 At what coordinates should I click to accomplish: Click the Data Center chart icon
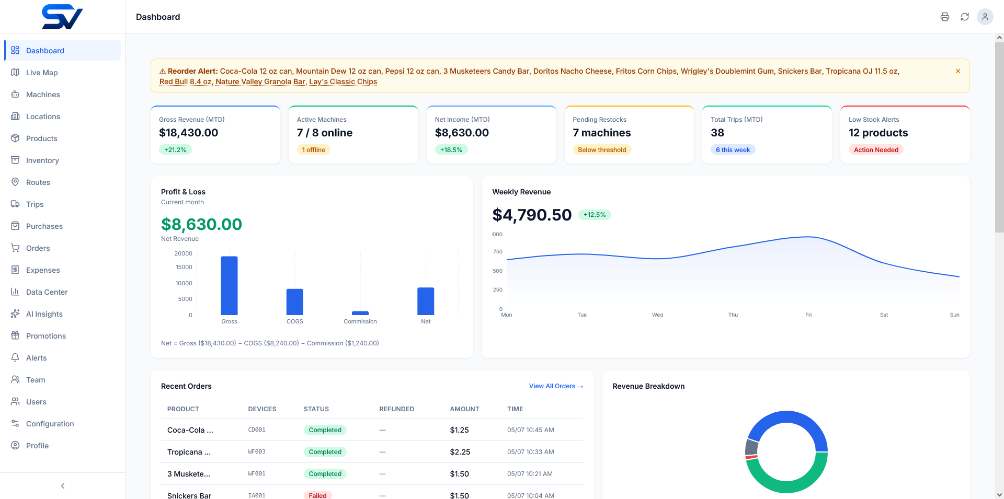coord(15,292)
